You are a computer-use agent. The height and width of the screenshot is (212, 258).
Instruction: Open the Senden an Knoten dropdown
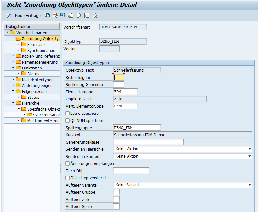[x=249, y=156]
